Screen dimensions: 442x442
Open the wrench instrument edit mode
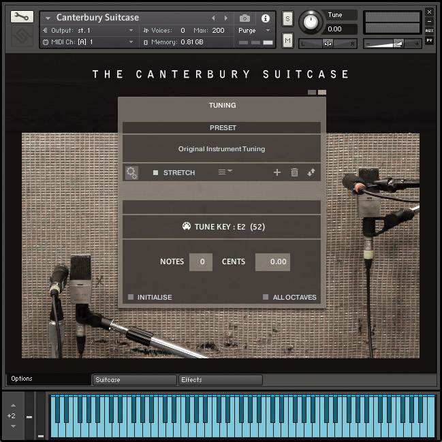22,16
